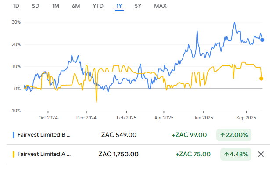The width and height of the screenshot is (276, 169).
Task: Select the 6M time range
Action: click(76, 6)
